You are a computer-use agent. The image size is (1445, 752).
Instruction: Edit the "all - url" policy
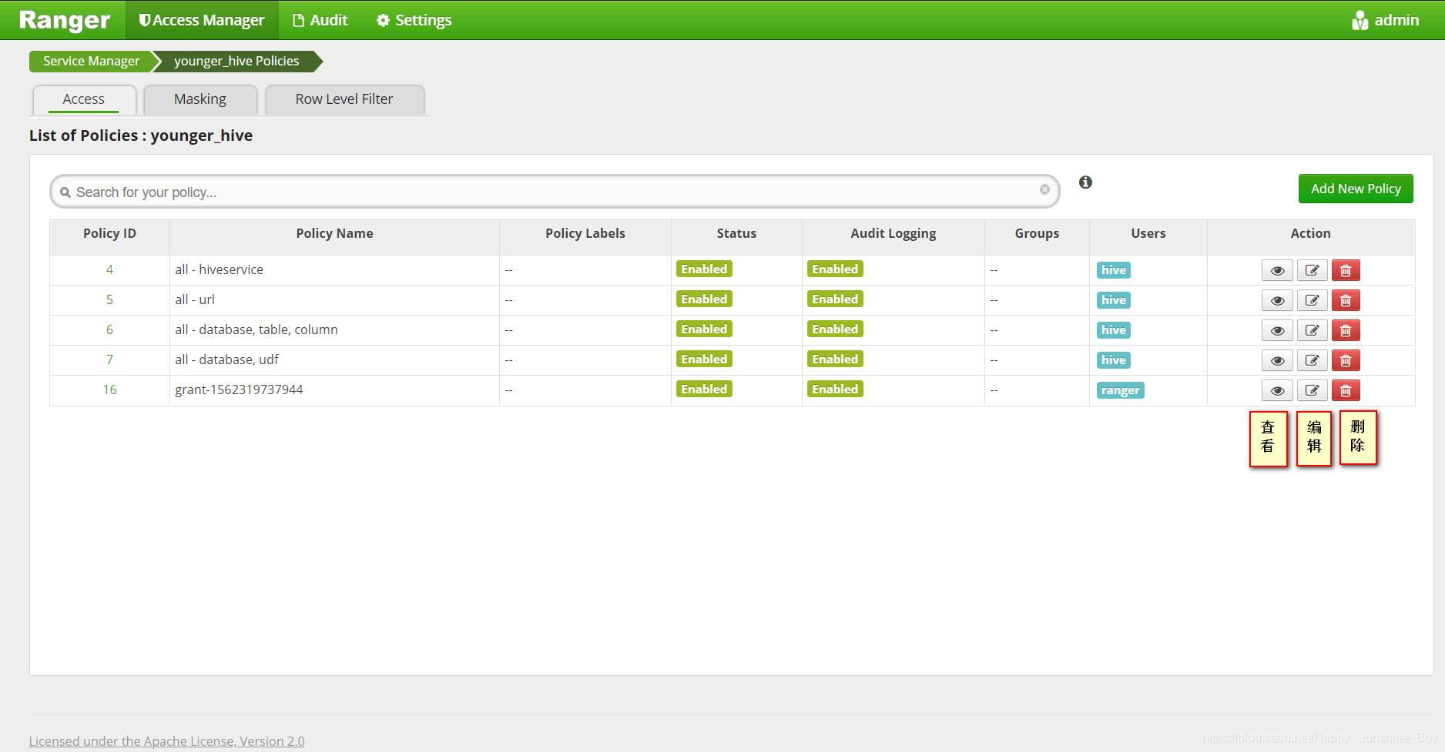point(1312,300)
